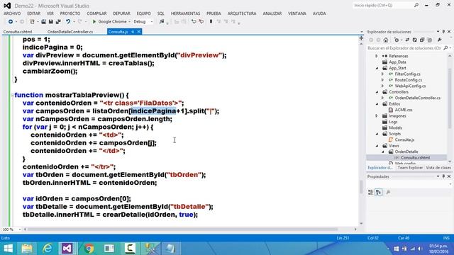Switch to Team Explorer tab

click(x=410, y=168)
